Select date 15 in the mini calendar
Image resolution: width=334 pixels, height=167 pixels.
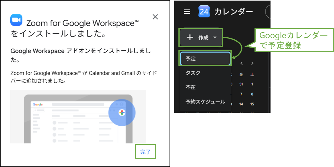tap(252, 104)
